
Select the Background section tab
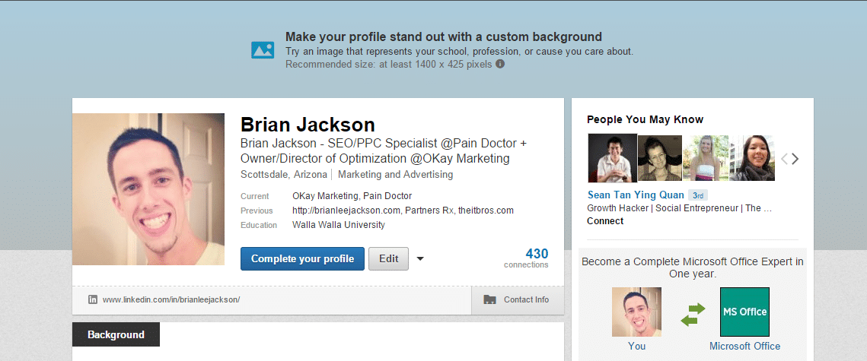(116, 334)
